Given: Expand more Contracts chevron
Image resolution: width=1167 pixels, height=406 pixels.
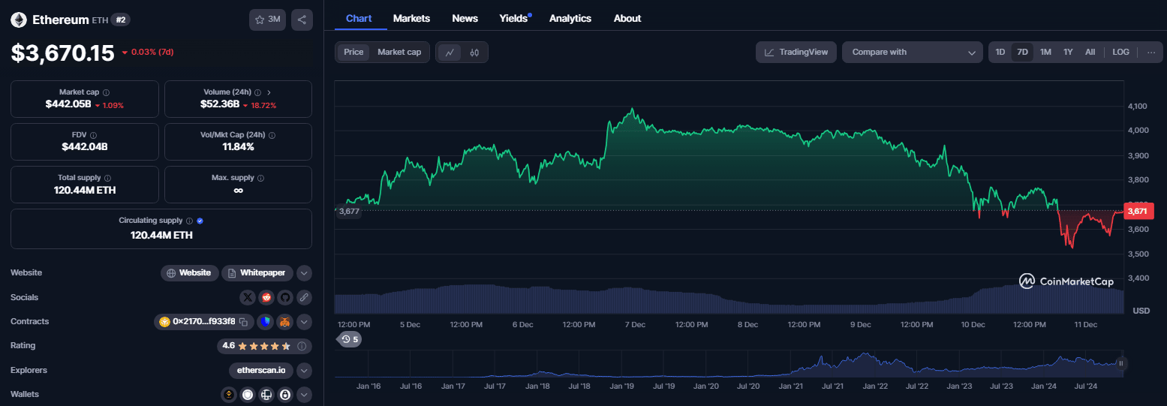Looking at the screenshot, I should 304,322.
